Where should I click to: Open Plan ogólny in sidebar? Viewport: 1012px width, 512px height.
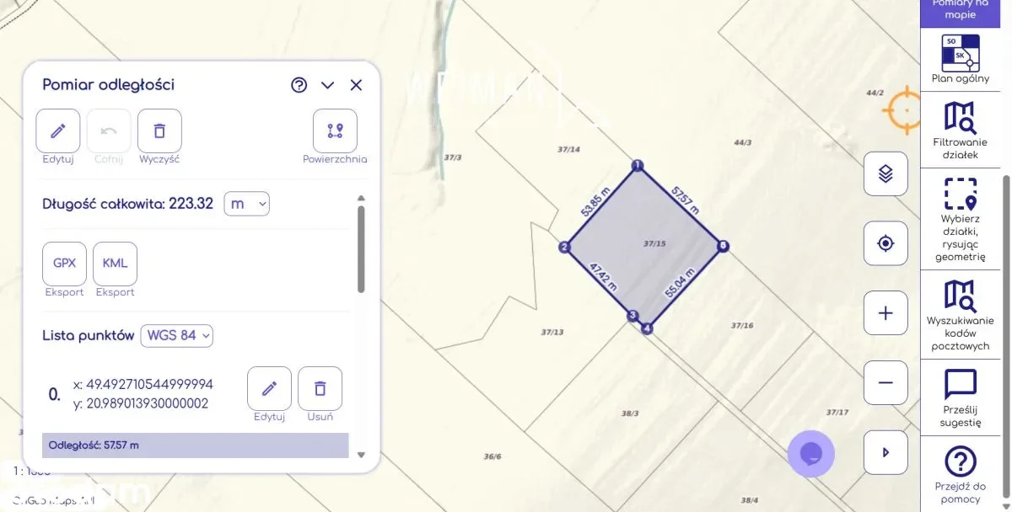pyautogui.click(x=961, y=59)
